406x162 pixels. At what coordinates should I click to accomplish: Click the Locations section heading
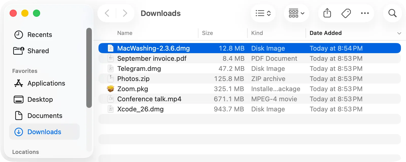click(26, 152)
